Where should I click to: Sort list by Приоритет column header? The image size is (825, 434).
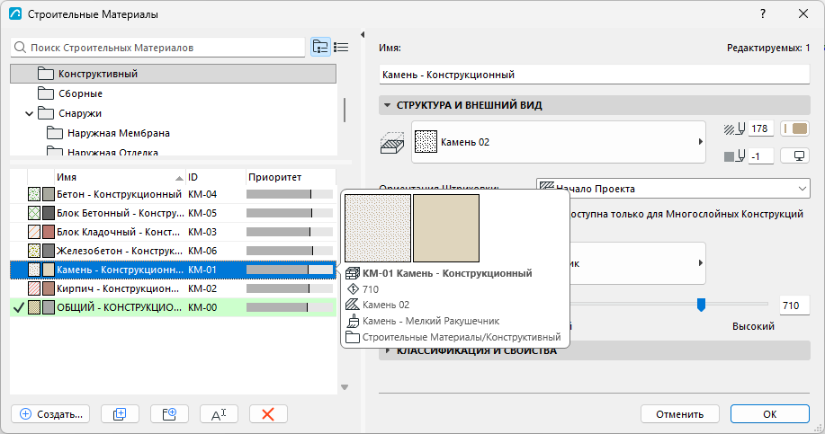(x=291, y=178)
